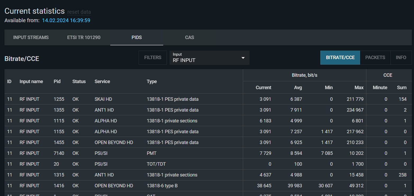Sort by the Type column header
Screen dimensions: 414x196
click(x=152, y=82)
